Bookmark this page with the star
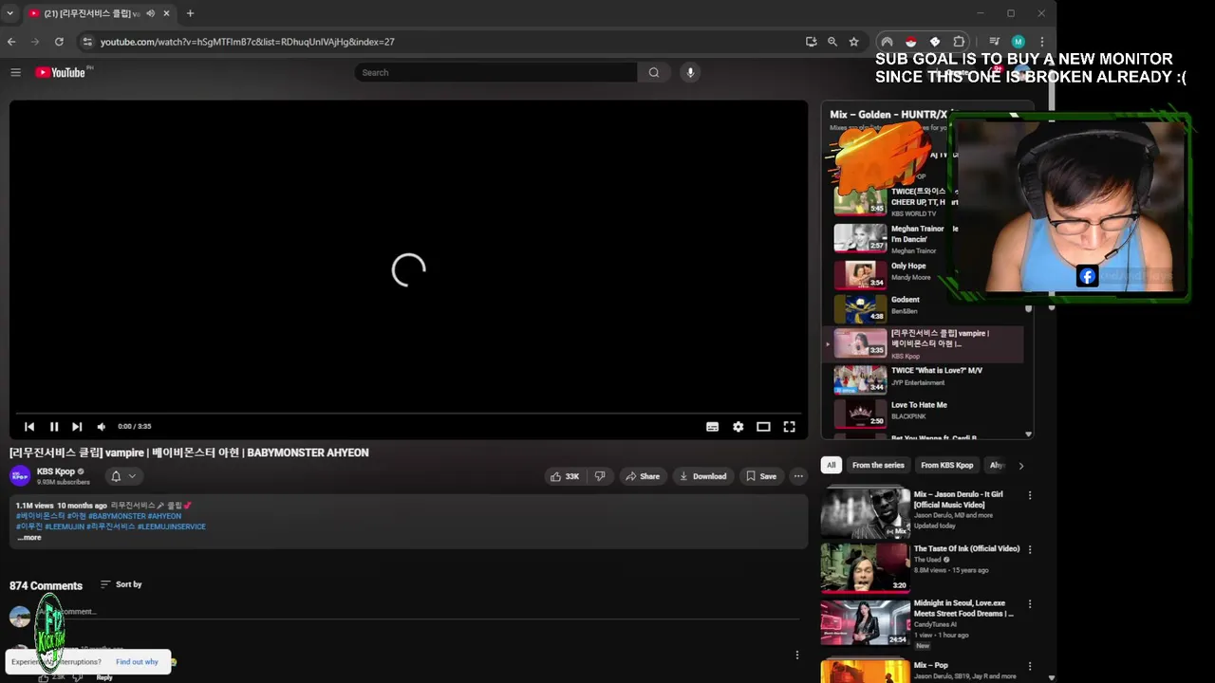Screen dimensions: 1215x683 click(x=853, y=42)
